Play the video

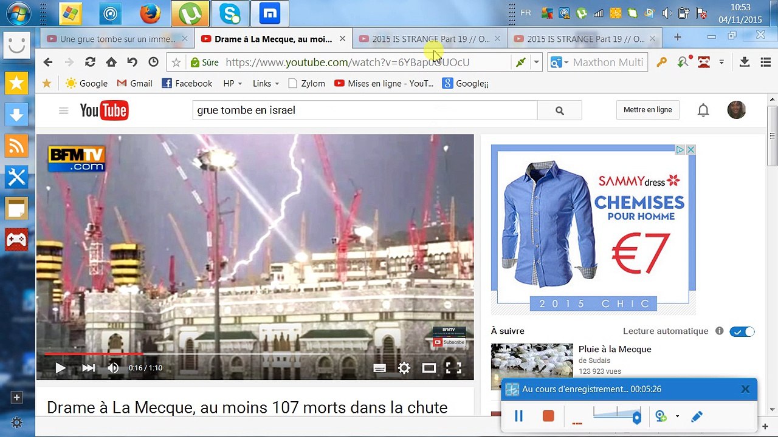click(x=60, y=368)
